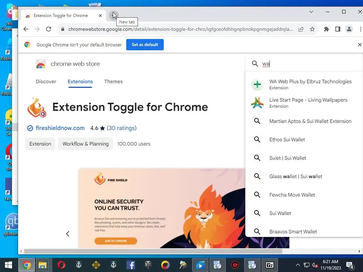Click the scroll right arrow on the scrollbar

359,251
